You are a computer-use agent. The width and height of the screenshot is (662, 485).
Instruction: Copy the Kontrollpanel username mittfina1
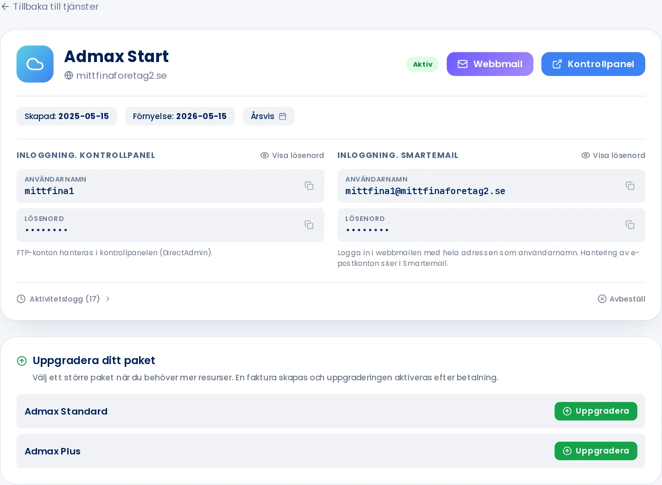pyautogui.click(x=309, y=186)
